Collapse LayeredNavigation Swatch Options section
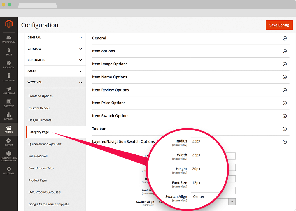 click(285, 142)
